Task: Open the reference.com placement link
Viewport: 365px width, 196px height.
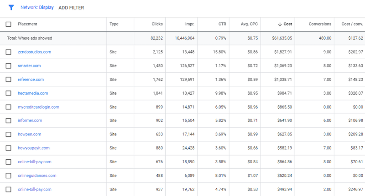Action: (31, 80)
